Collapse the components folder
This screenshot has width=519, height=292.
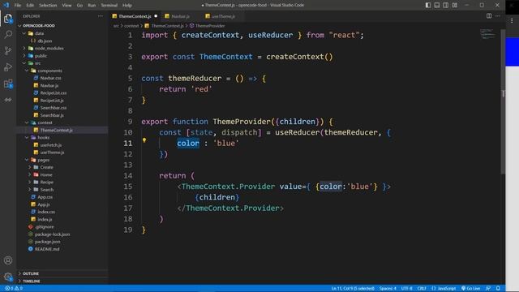coord(49,71)
